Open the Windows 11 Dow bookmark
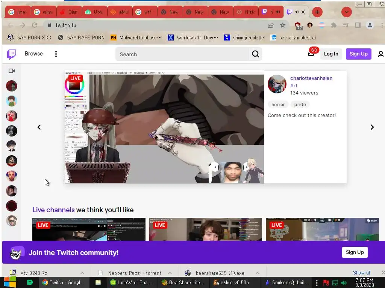This screenshot has height=288, width=385. [x=193, y=37]
